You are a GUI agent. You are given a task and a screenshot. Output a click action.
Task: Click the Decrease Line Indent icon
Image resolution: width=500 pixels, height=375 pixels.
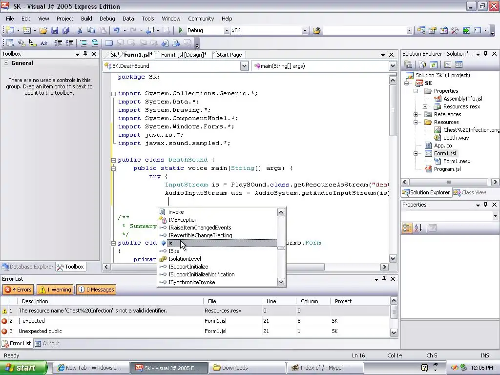point(58,43)
